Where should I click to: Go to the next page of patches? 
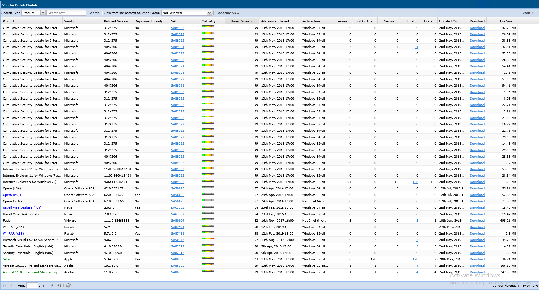click(52, 285)
